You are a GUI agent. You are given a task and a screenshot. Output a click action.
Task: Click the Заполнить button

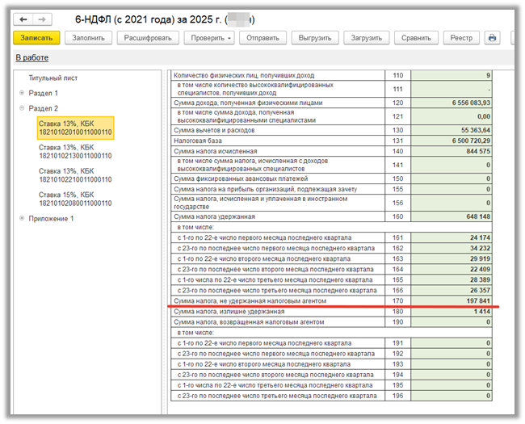coord(88,38)
